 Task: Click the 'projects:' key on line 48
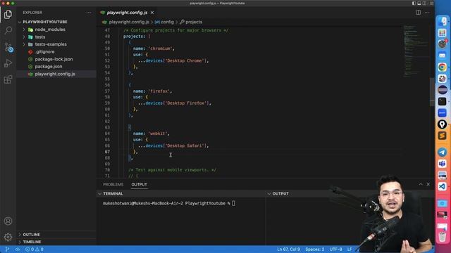coord(135,37)
